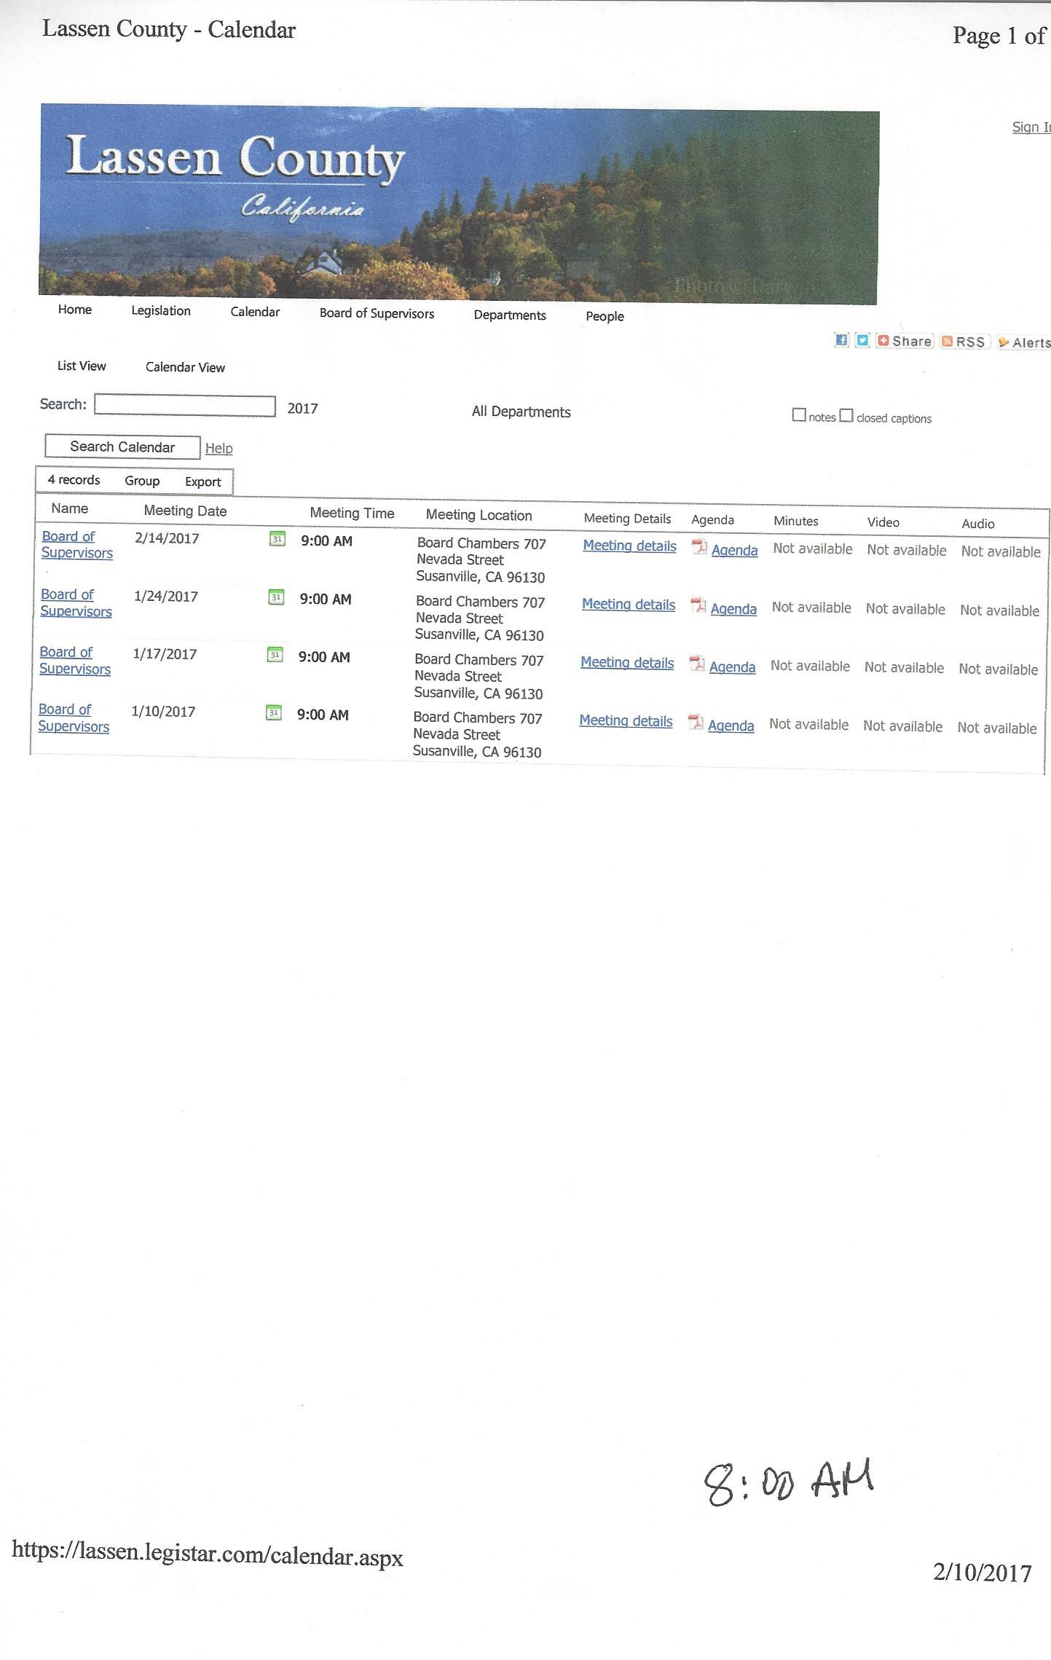The height and width of the screenshot is (1660, 1051).
Task: Go to the Home menu item
Action: pos(75,310)
